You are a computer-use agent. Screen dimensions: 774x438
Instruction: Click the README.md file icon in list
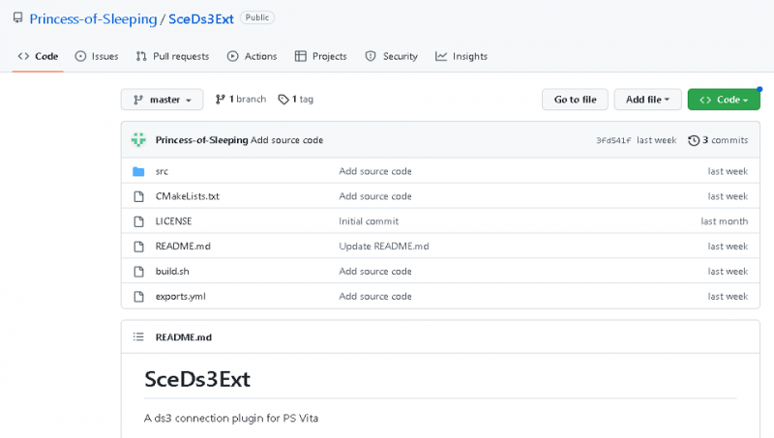[138, 247]
